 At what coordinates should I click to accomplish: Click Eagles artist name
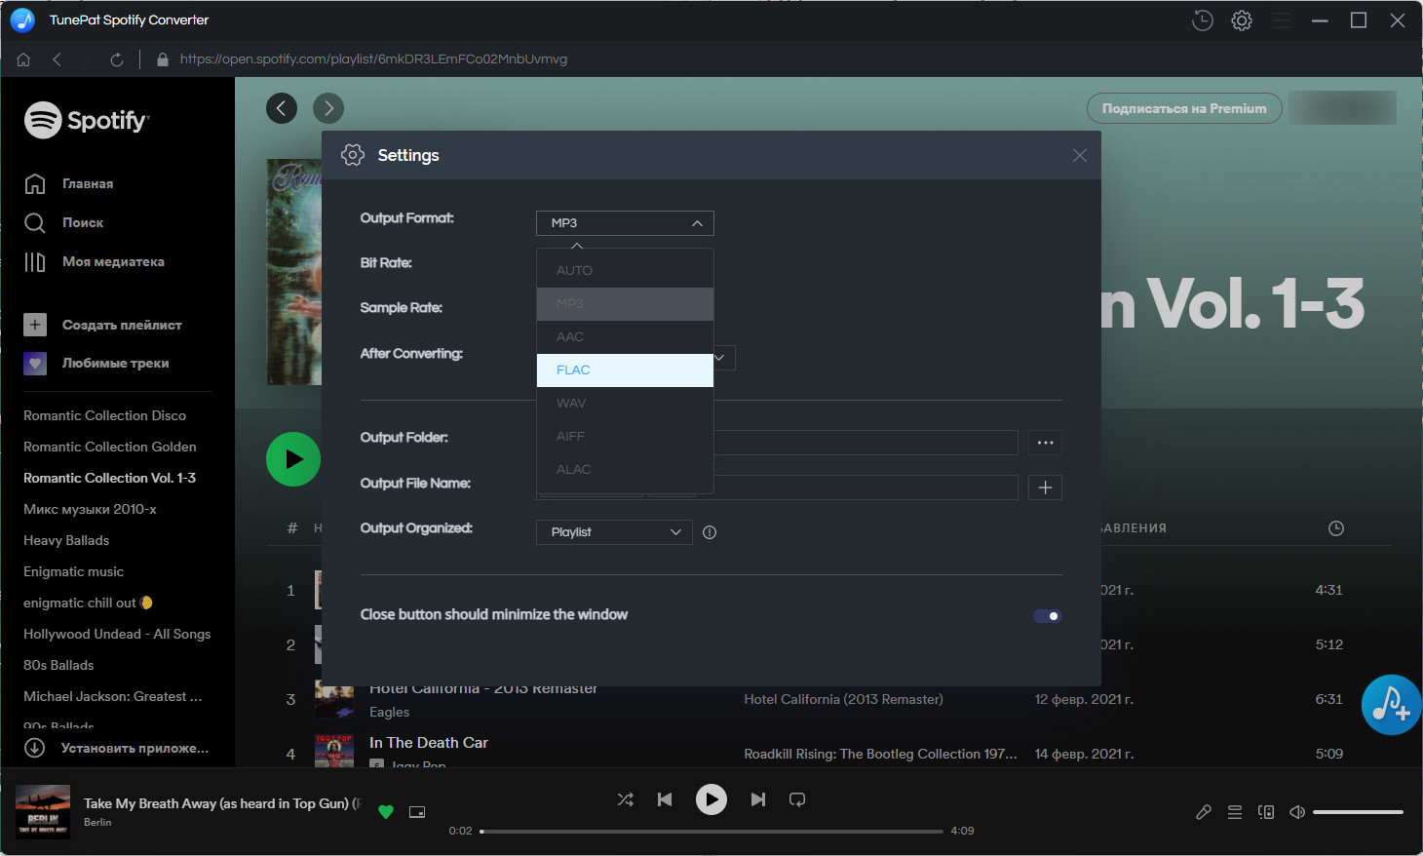coord(389,713)
